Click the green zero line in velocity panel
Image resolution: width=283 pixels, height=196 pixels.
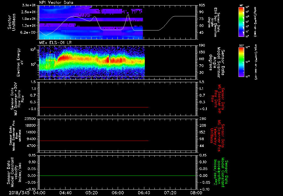coord(117,176)
